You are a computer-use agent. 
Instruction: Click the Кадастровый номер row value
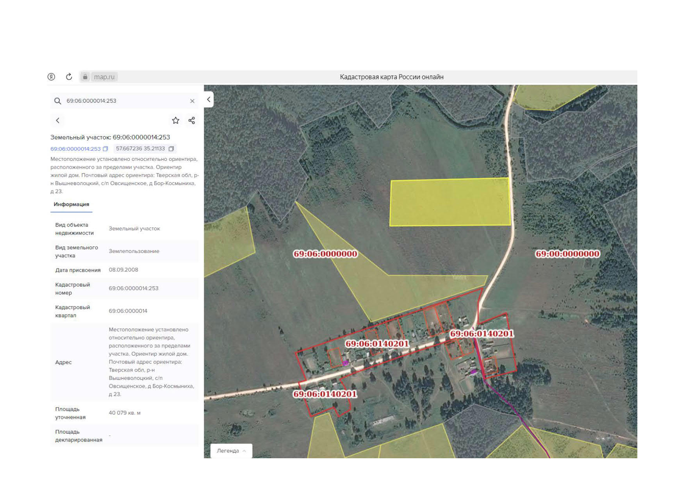(134, 288)
